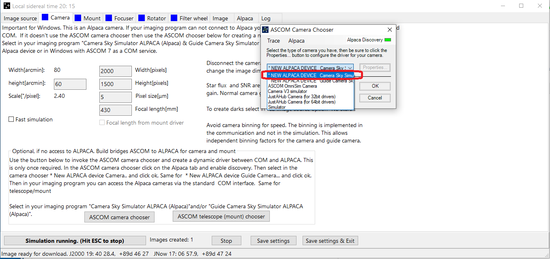The width and height of the screenshot is (550, 259).
Task: Enable the Fast simulation checkbox
Action: click(11, 119)
